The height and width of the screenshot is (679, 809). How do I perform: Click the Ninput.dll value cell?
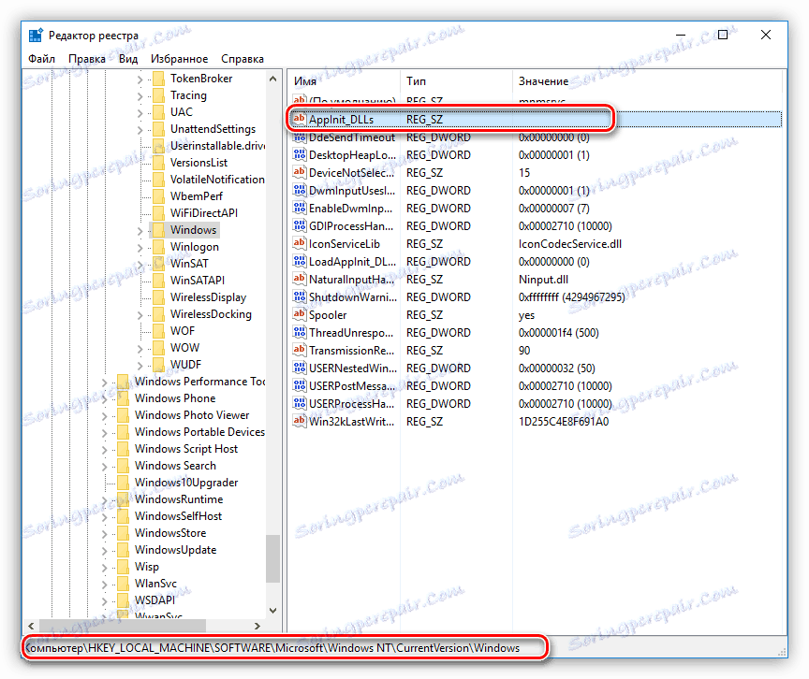(x=543, y=280)
